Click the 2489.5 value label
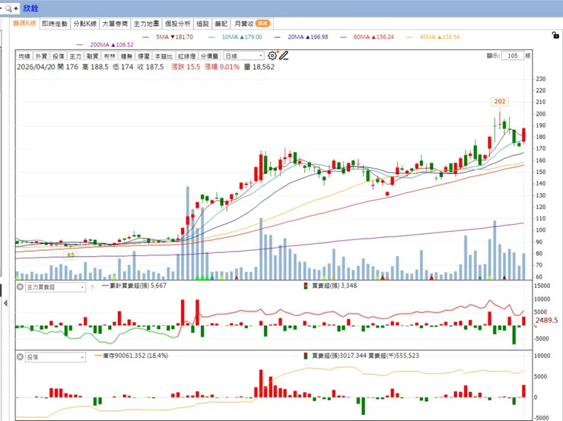This screenshot has width=563, height=421. coord(546,320)
